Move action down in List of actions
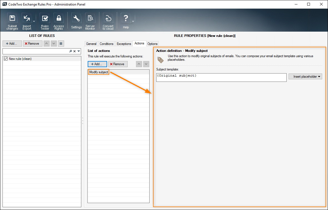 point(146,64)
